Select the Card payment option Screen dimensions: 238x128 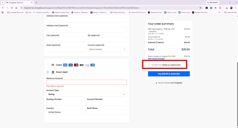pyautogui.click(x=48, y=65)
